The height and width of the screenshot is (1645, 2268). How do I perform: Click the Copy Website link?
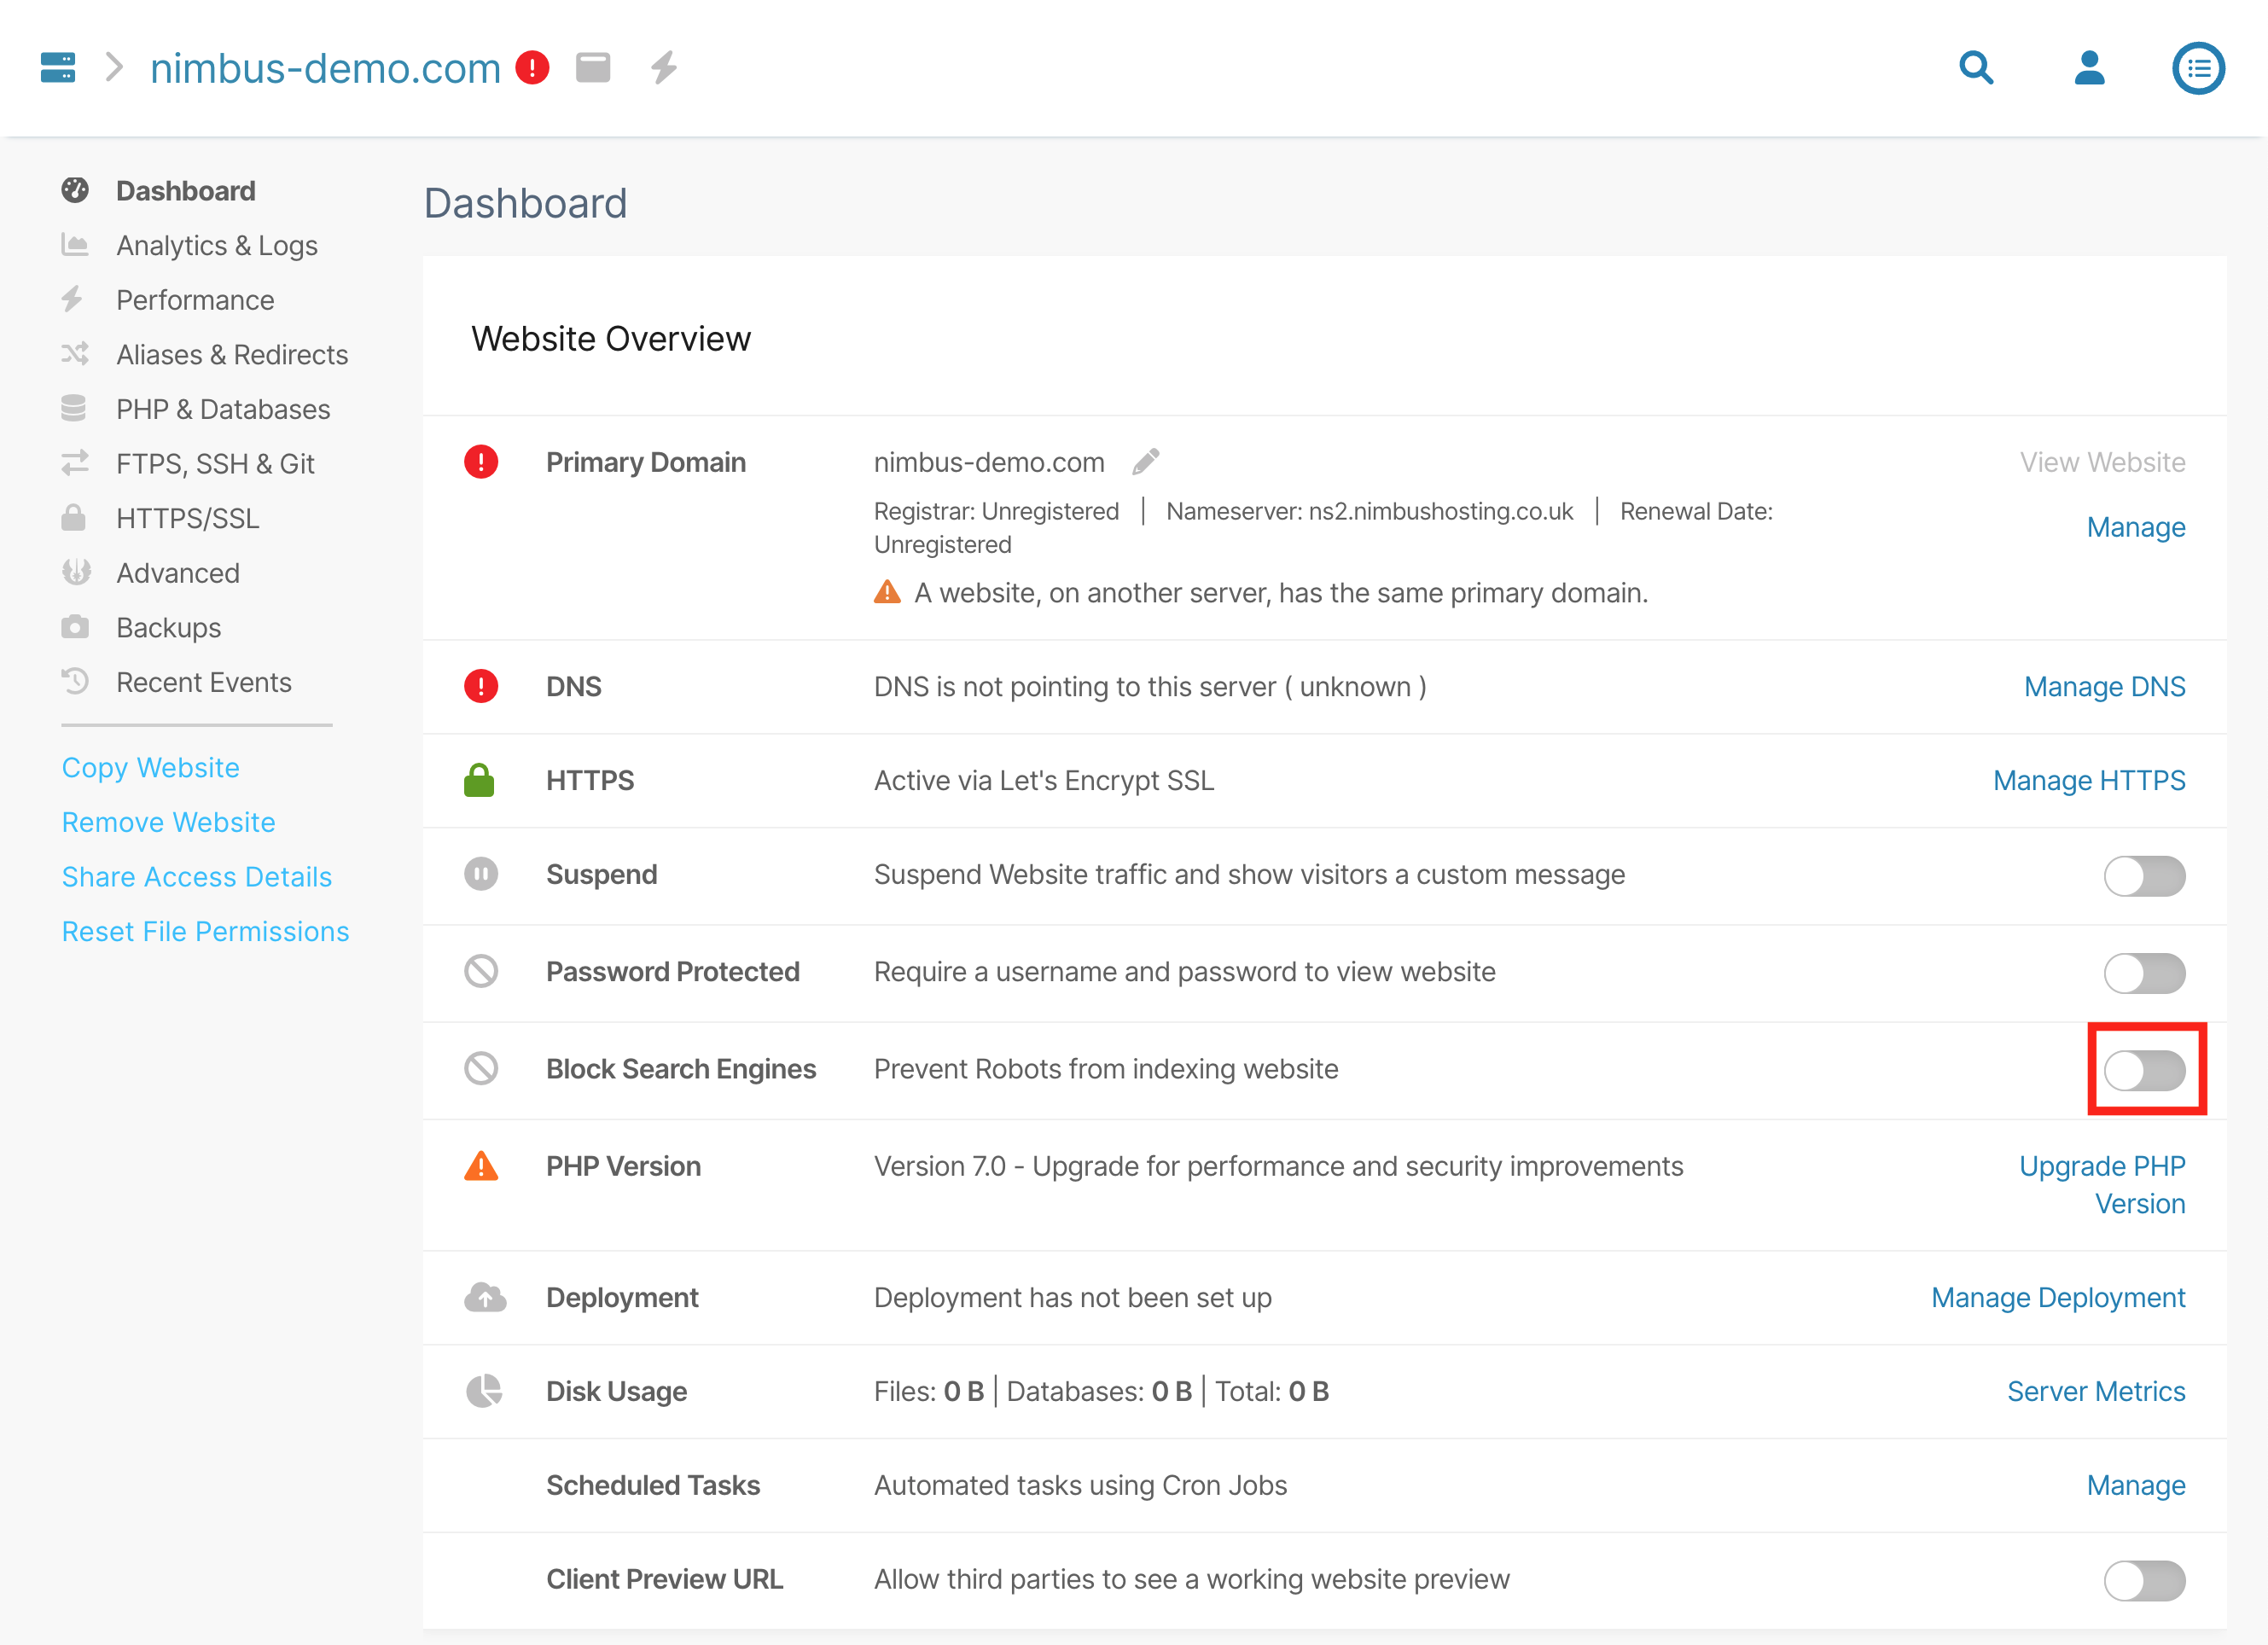(150, 768)
